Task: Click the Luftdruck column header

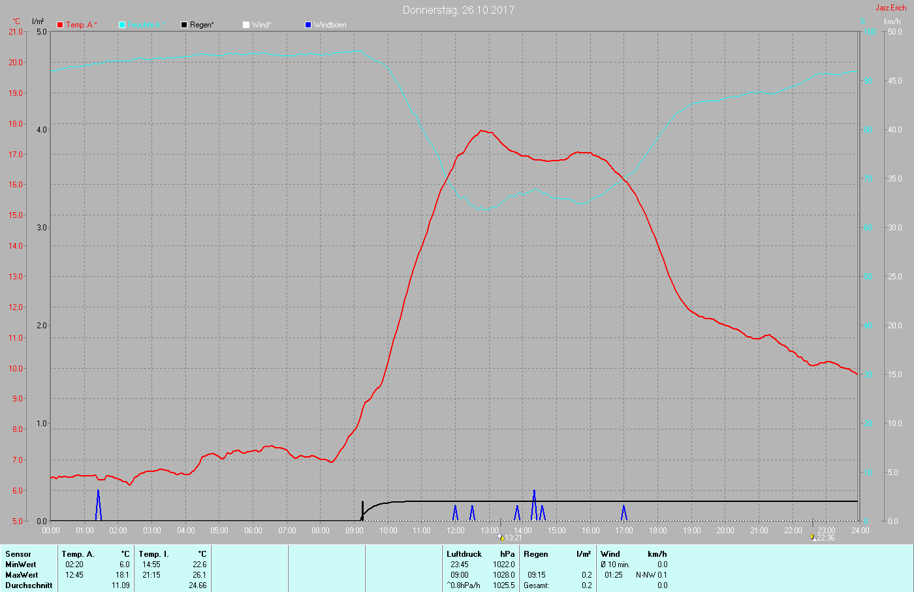Action: tap(464, 554)
